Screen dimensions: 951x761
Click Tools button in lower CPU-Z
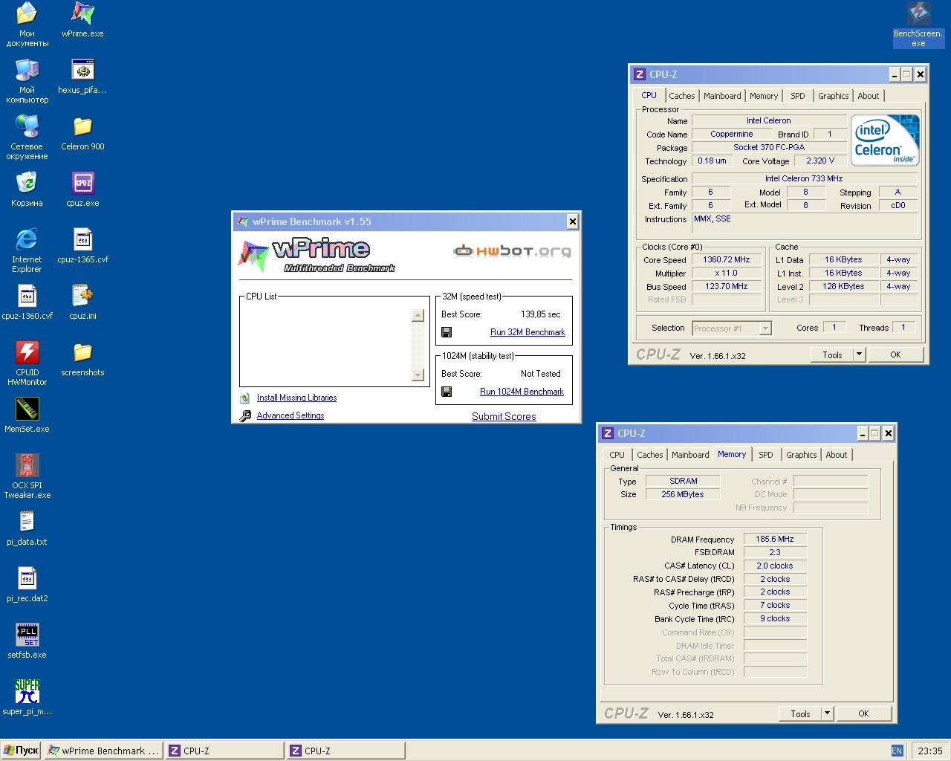[x=800, y=713]
